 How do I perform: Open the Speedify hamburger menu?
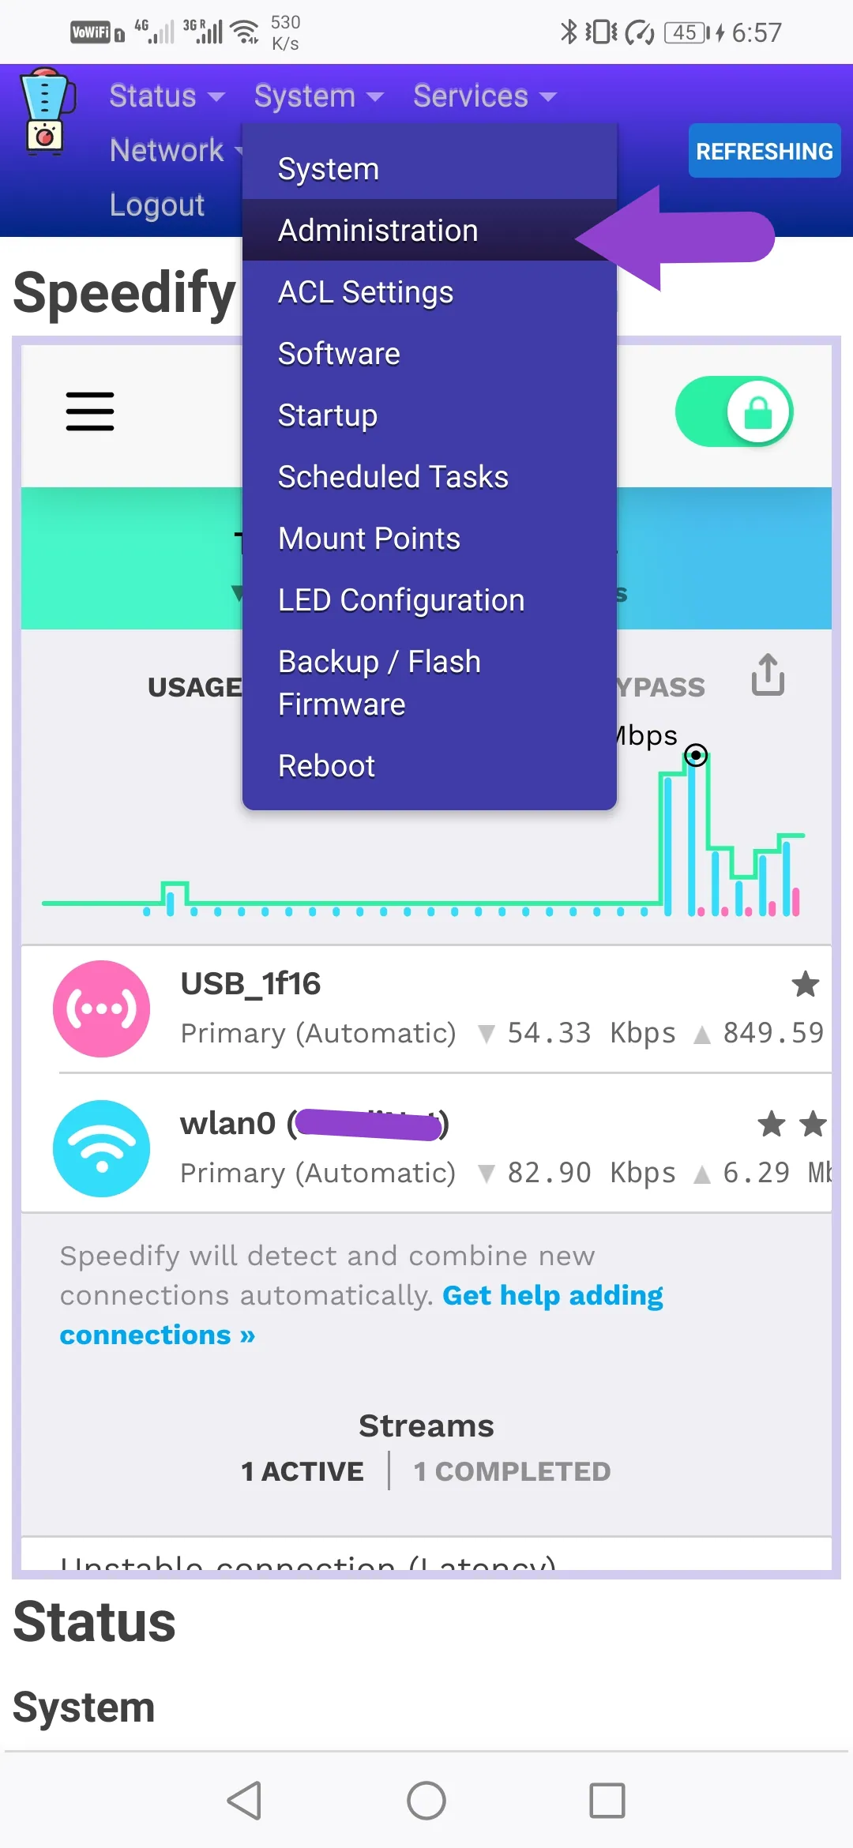click(x=90, y=411)
